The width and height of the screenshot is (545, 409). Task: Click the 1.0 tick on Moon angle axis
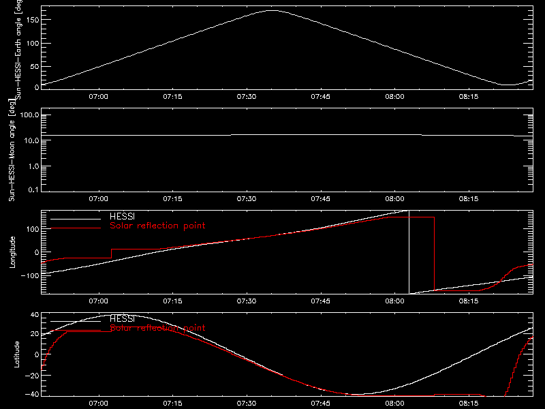33,166
